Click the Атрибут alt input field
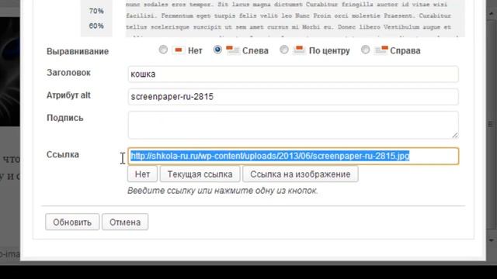Image resolution: width=497 pixels, height=279 pixels. [294, 96]
